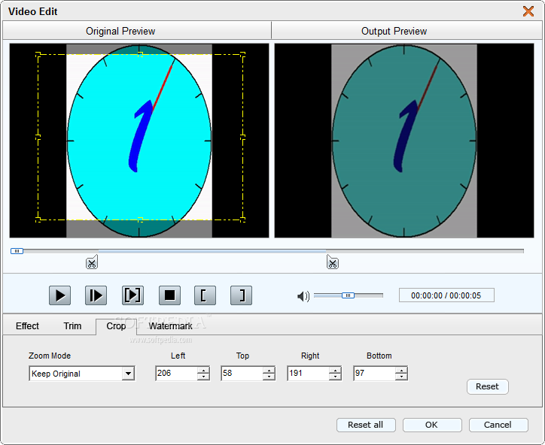Confirm edits with OK
The height and width of the screenshot is (445, 545).
click(431, 425)
